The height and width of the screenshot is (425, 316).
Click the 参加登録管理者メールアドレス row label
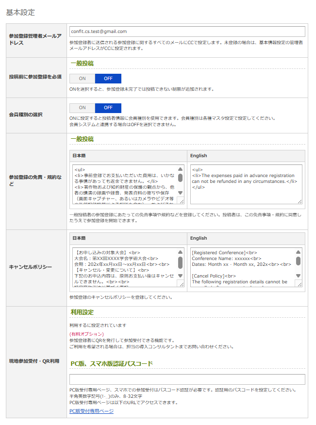coord(35,39)
